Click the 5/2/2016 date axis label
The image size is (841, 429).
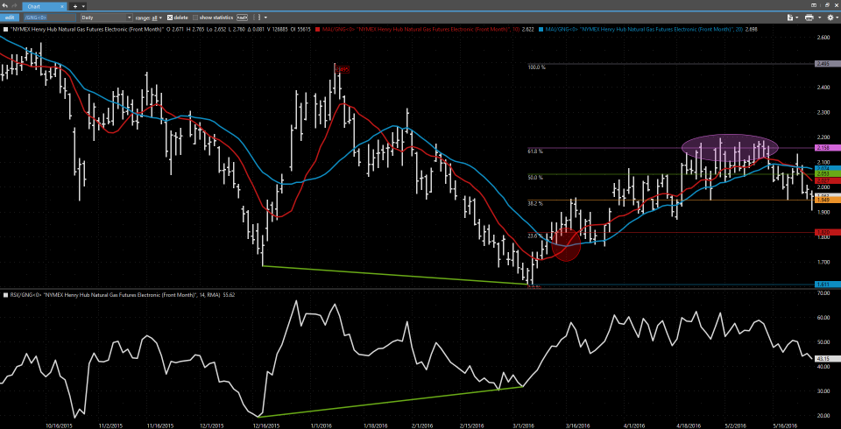[734, 425]
